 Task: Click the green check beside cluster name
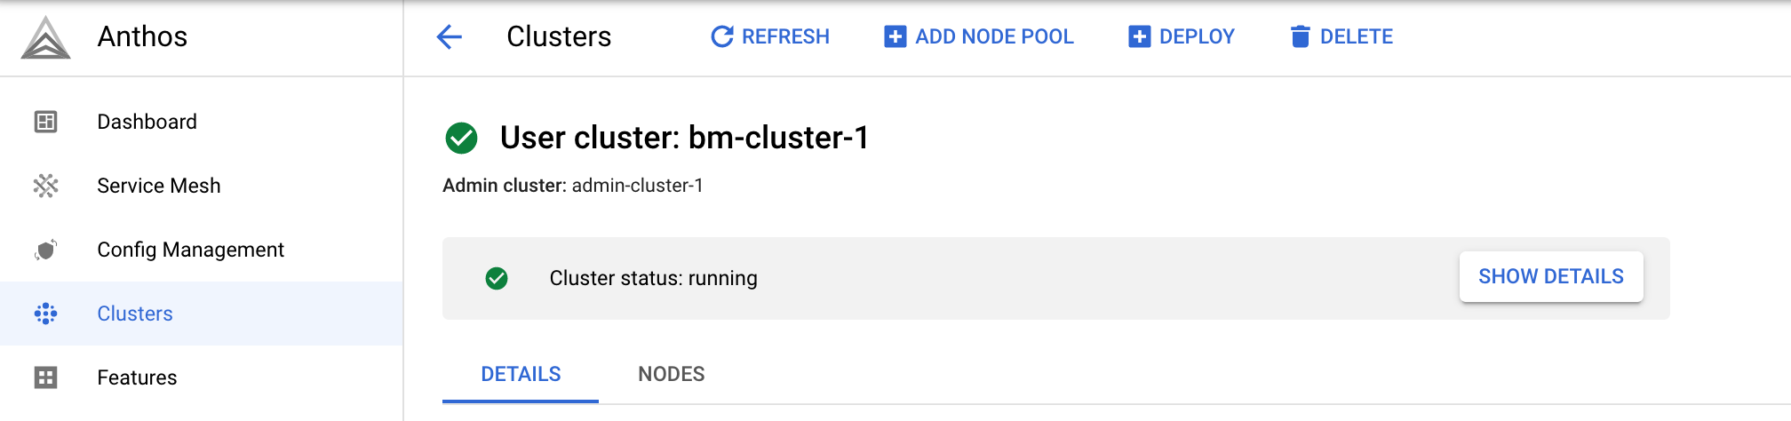point(461,138)
